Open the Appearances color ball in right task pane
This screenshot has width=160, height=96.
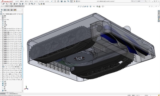pos(159,19)
